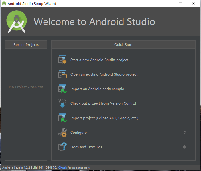The width and height of the screenshot is (201, 171).
Task: Expand the Configure submenu arrow
Action: [x=184, y=132]
